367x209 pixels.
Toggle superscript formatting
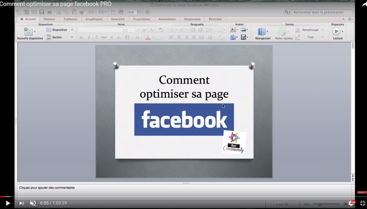tap(112, 37)
